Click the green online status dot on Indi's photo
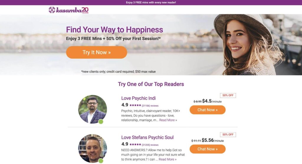The width and height of the screenshot is (302, 164). (101, 122)
